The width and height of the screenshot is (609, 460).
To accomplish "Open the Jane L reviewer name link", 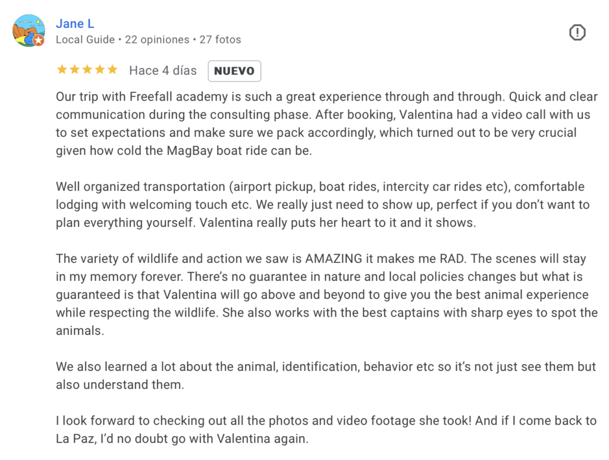I will pyautogui.click(x=75, y=24).
